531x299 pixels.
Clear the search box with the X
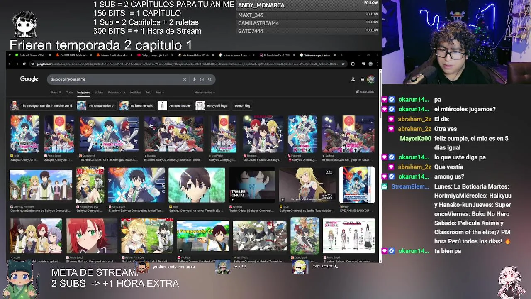[x=185, y=79]
